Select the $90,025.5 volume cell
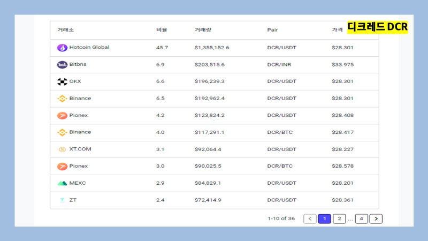 pyautogui.click(x=208, y=166)
